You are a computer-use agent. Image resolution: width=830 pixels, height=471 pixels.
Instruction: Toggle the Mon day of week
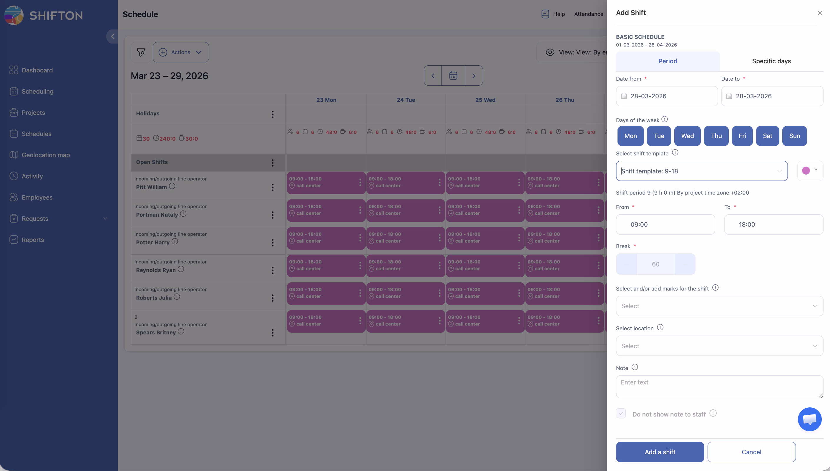pos(630,136)
